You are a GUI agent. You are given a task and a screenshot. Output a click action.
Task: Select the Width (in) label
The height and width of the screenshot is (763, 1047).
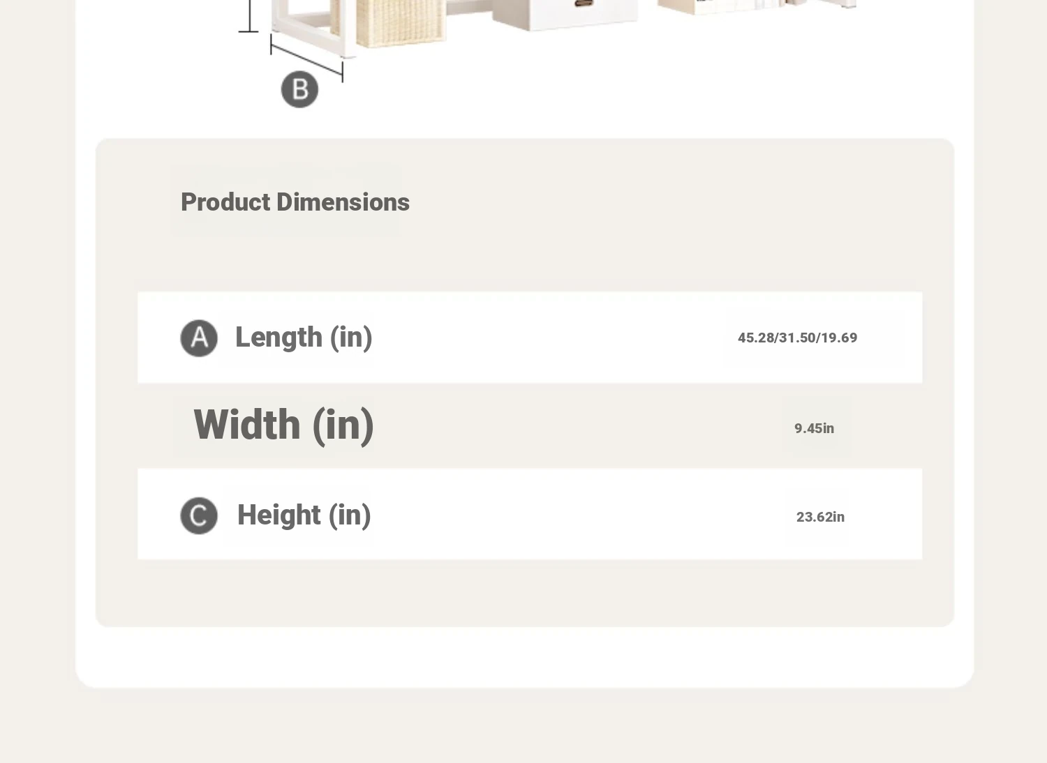(x=283, y=425)
